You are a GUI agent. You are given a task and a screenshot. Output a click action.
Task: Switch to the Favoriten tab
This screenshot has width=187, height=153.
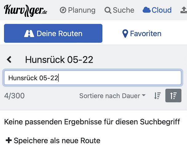pos(142,34)
